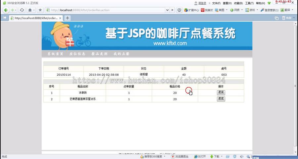Screen dimensions: 298x159
Task: Click the shield plus icon near address bar
Action: tap(179, 10)
